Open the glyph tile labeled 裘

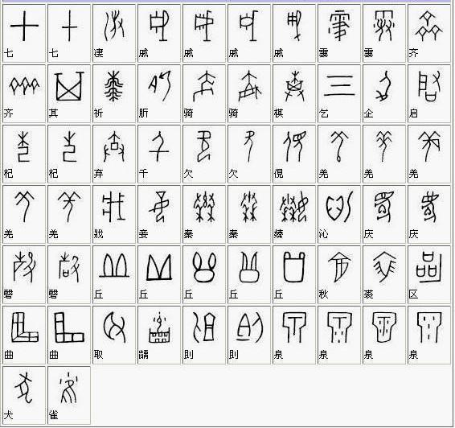point(384,275)
